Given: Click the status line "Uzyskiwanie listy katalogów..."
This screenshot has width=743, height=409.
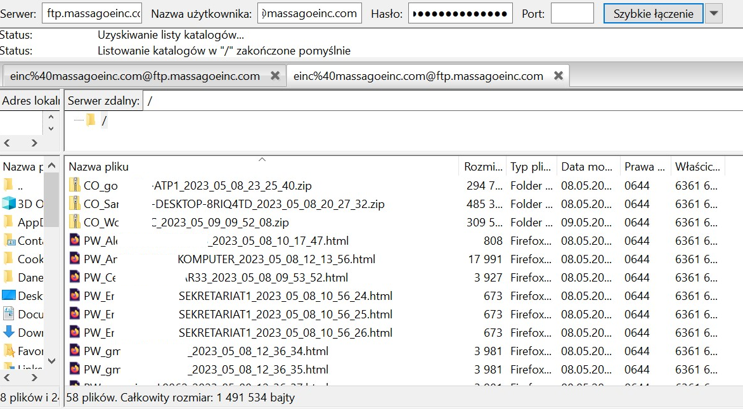Looking at the screenshot, I should point(171,35).
